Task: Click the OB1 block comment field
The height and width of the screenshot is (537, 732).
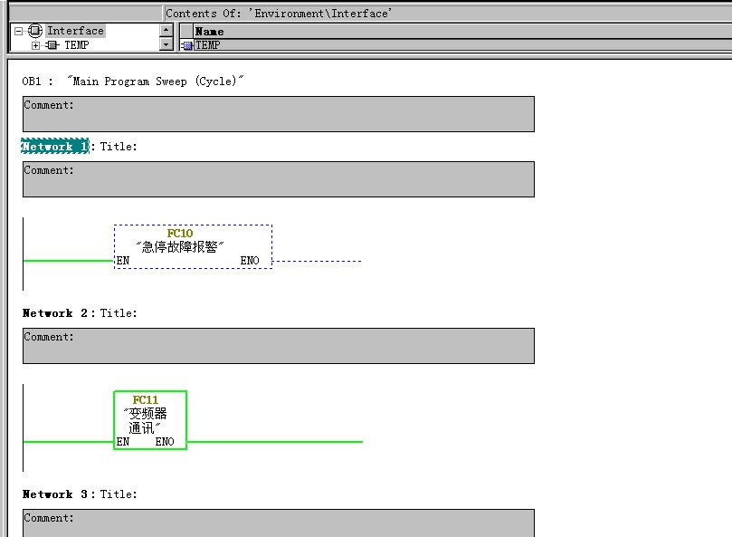Action: click(x=278, y=114)
